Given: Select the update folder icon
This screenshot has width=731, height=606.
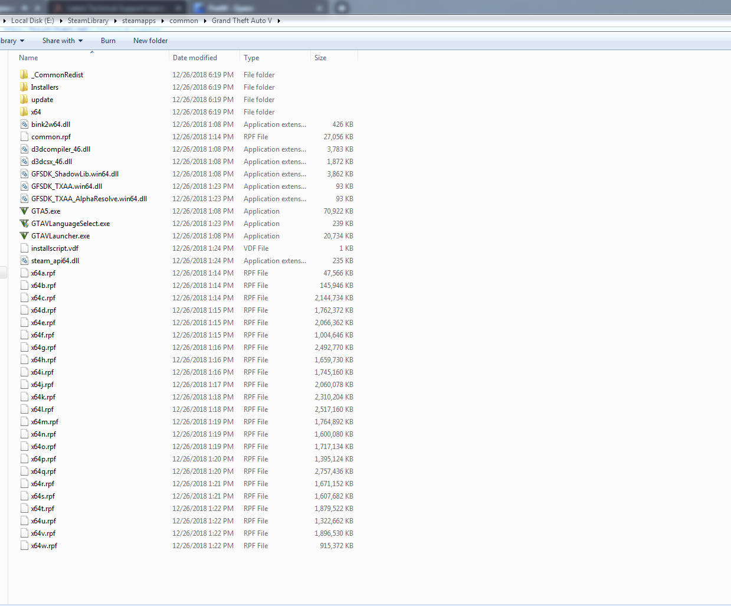Looking at the screenshot, I should click(24, 99).
